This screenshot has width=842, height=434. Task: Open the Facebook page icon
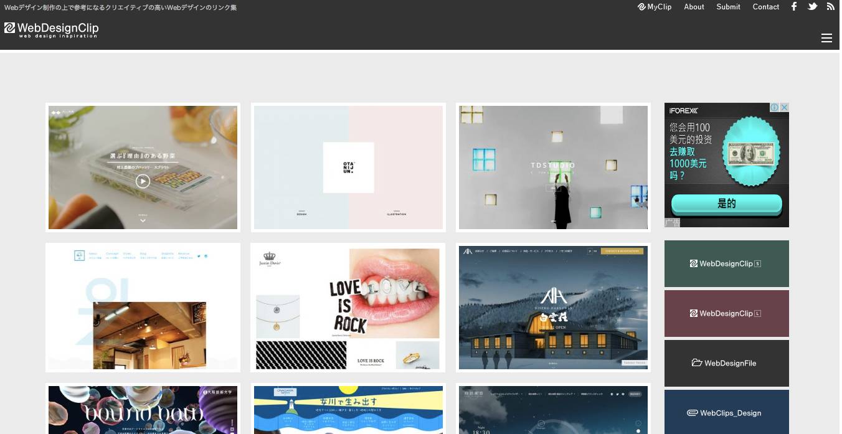[794, 7]
